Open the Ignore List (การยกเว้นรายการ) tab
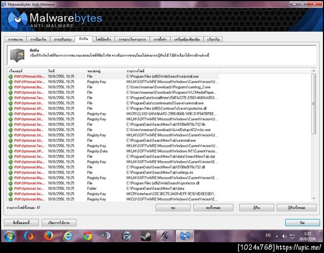 (132, 39)
